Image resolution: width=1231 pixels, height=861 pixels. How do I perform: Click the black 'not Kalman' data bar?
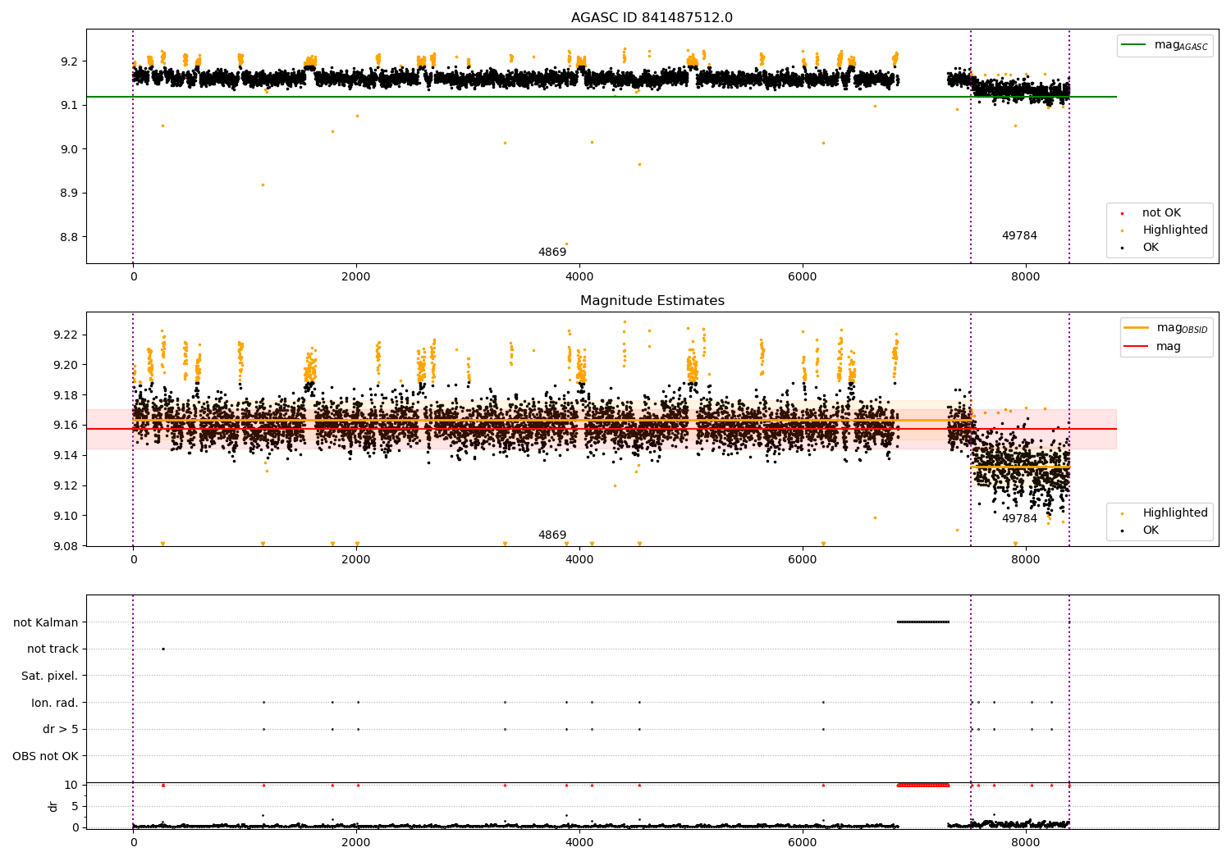coord(923,622)
